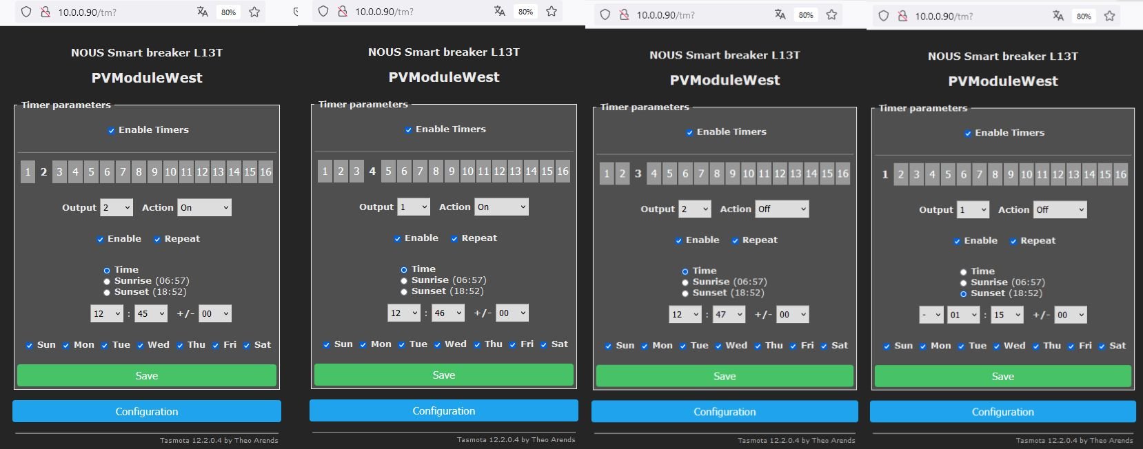The width and height of the screenshot is (1143, 449).
Task: Uncheck Repeat in the panel with timer 4 active
Action: [x=454, y=238]
